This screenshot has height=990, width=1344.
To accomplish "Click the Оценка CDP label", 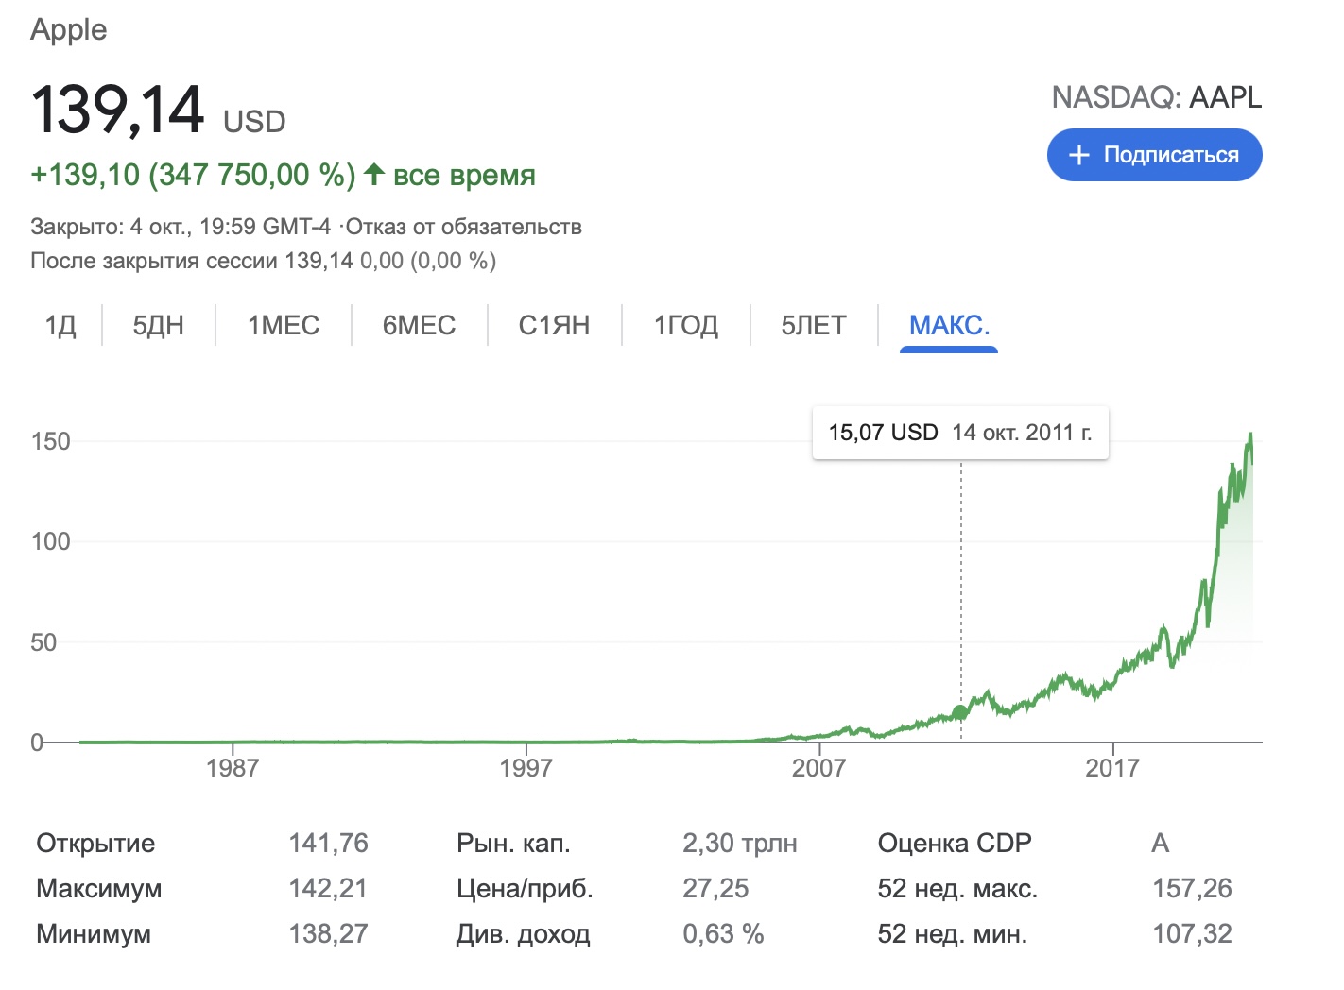I will (x=955, y=843).
